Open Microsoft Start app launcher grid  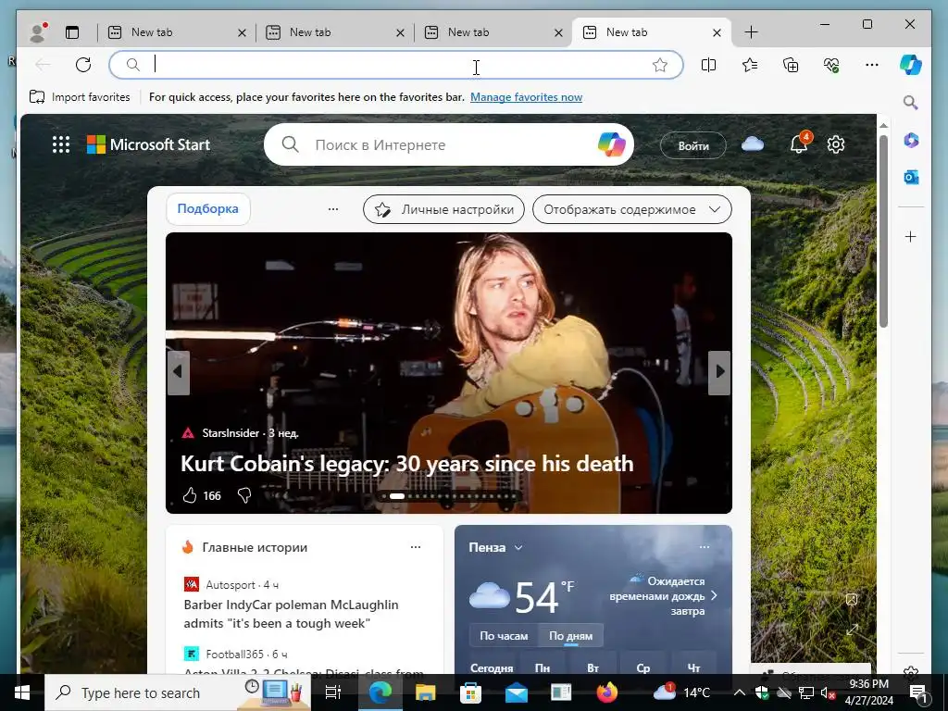click(61, 144)
